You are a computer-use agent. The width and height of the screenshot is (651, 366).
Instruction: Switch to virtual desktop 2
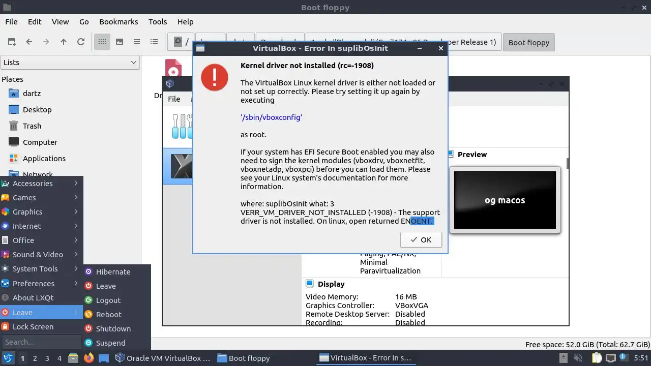click(35, 358)
